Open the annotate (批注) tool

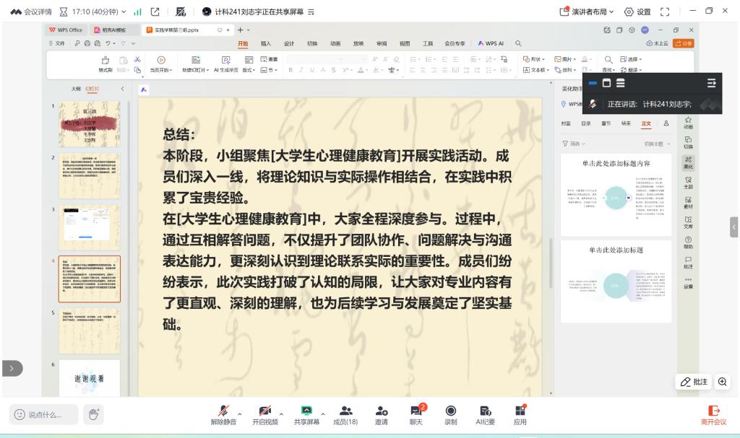coord(692,382)
